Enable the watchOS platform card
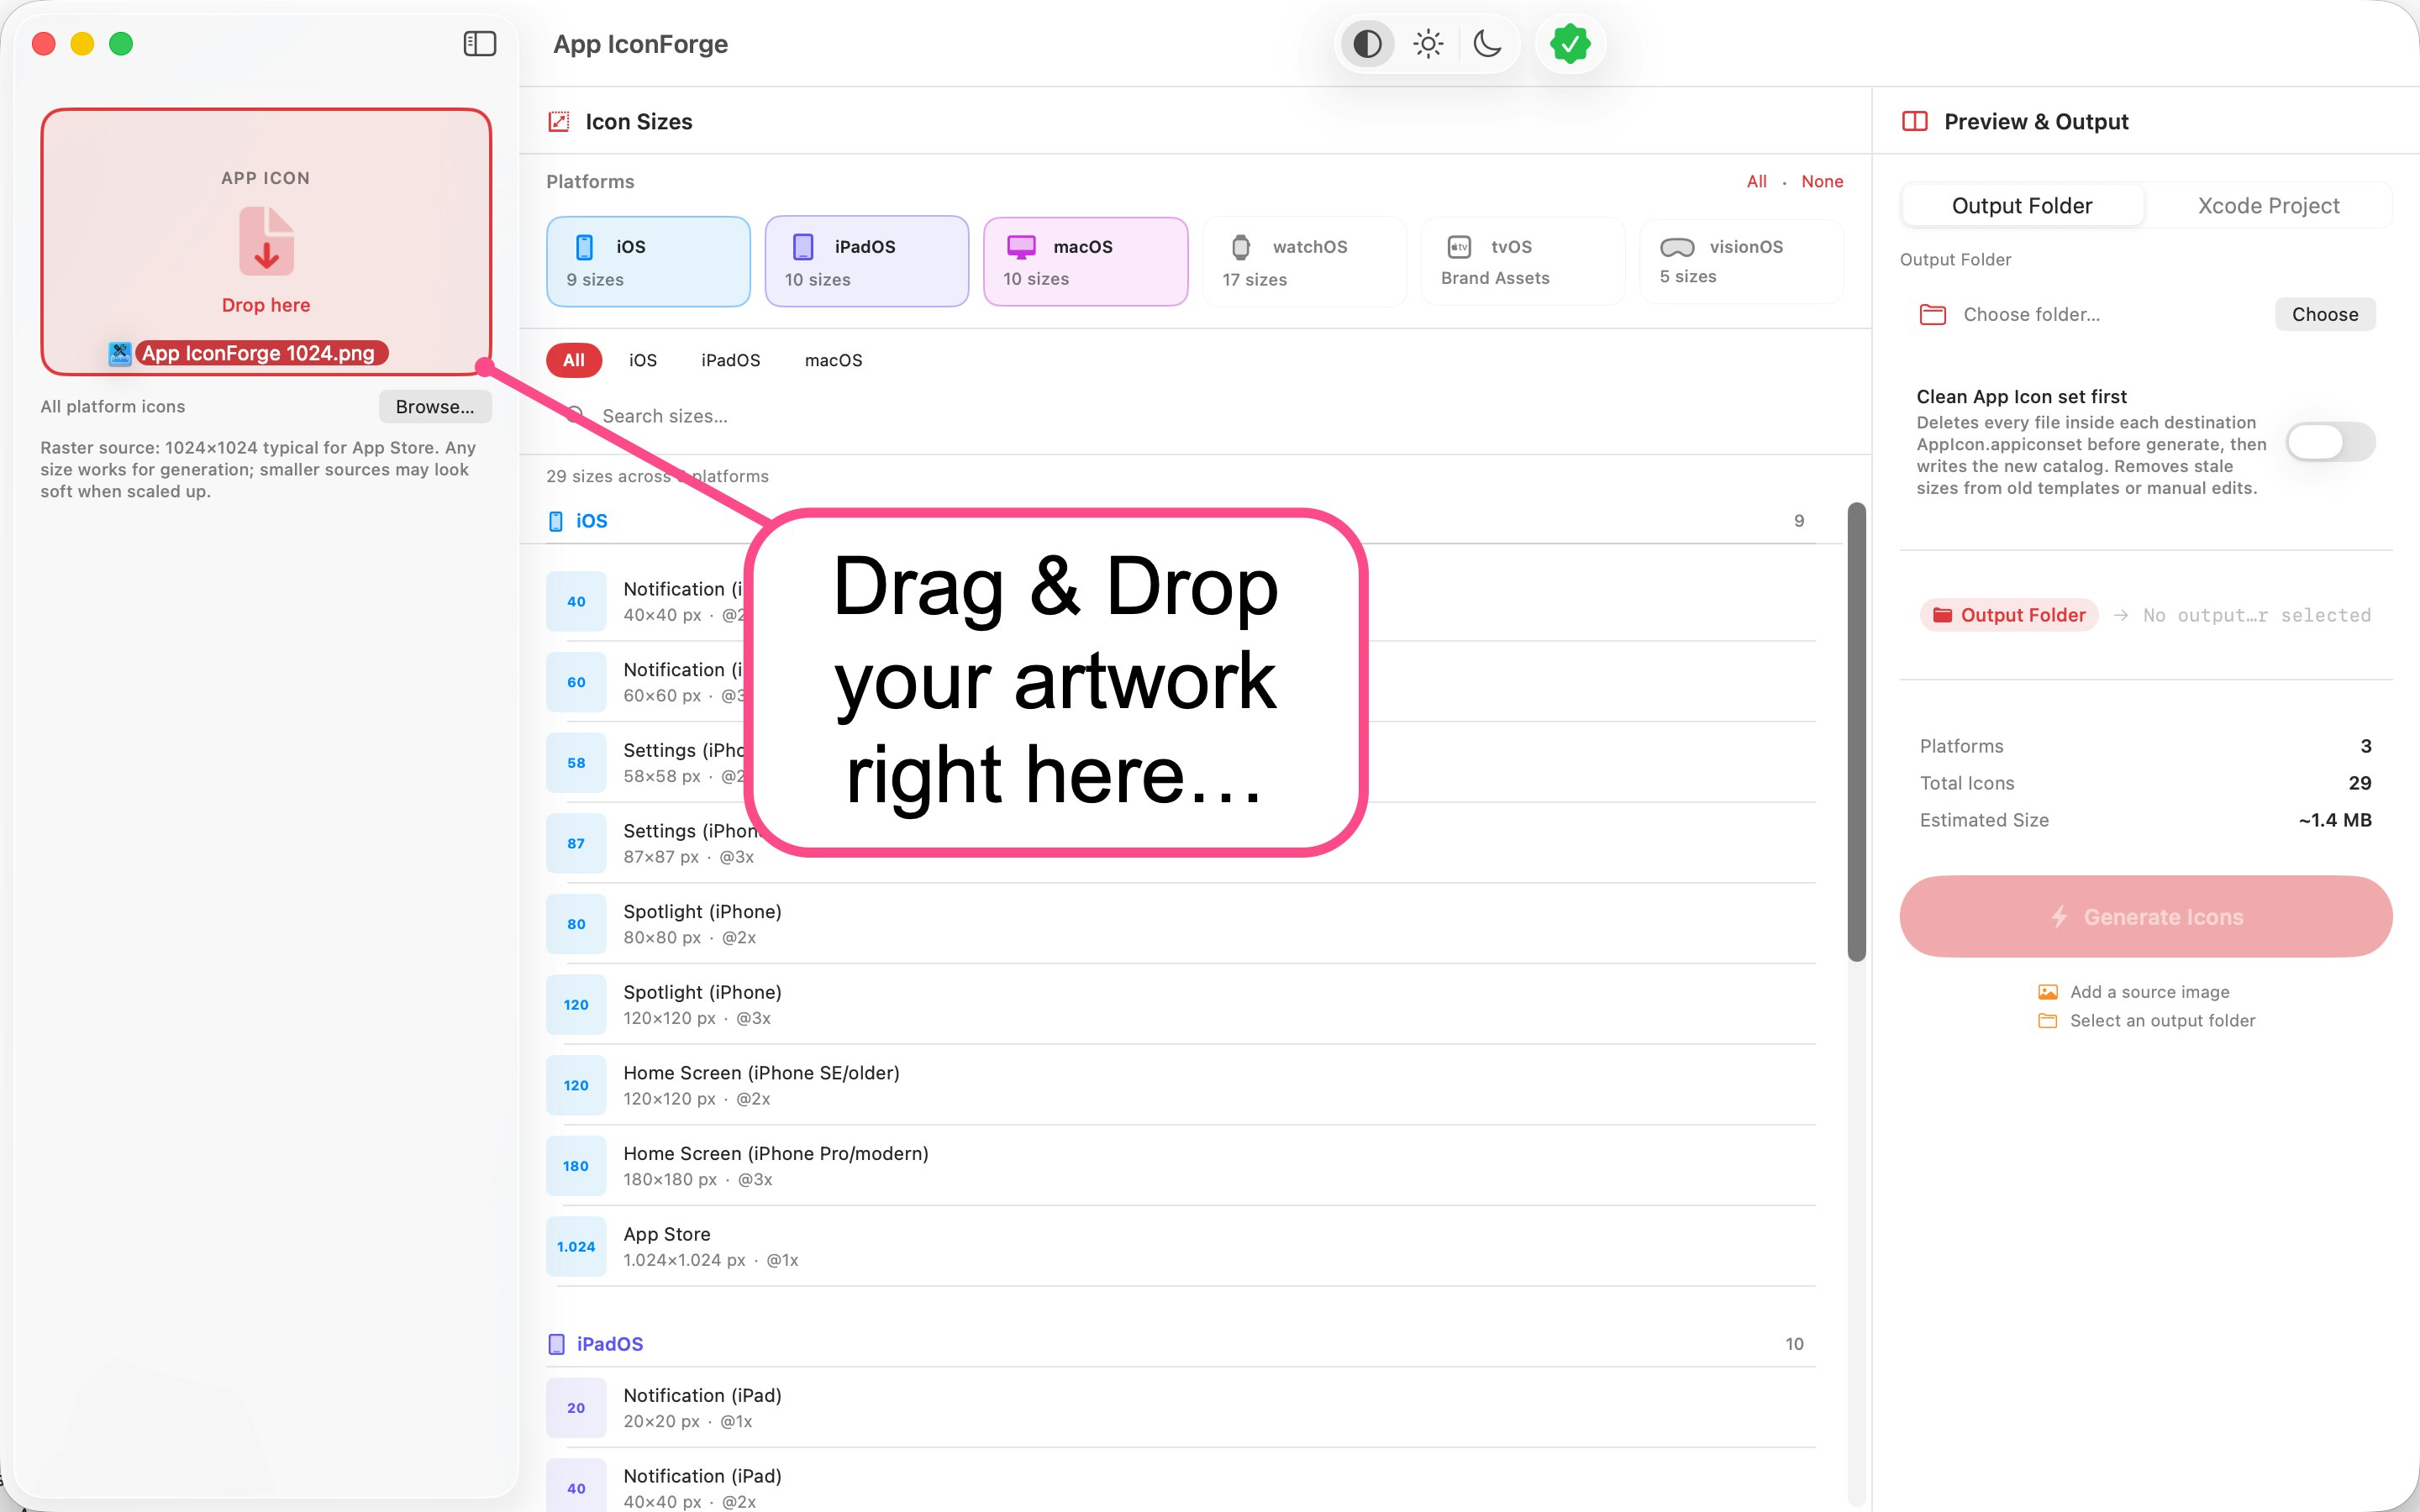Viewport: 2420px width, 1512px height. click(1305, 262)
